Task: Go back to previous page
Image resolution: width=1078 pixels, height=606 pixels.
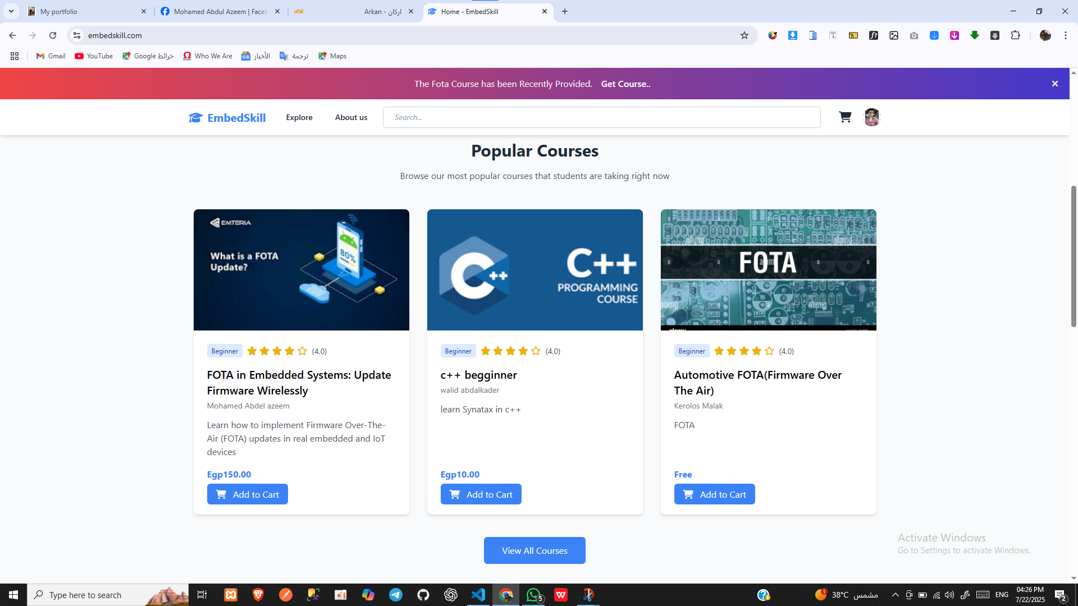Action: tap(12, 35)
